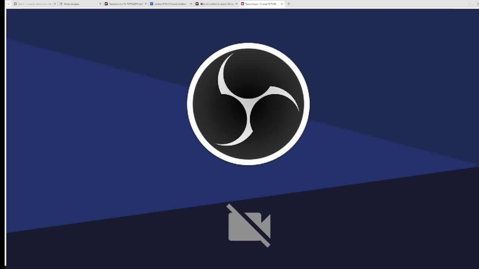The height and width of the screenshot is (269, 479).
Task: Close the Jackbox.FUN tab
Action: pyautogui.click(x=191, y=4)
